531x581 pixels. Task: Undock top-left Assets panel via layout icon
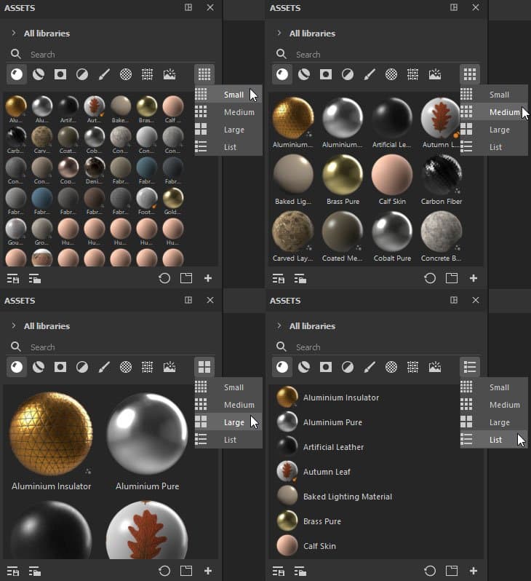point(188,7)
